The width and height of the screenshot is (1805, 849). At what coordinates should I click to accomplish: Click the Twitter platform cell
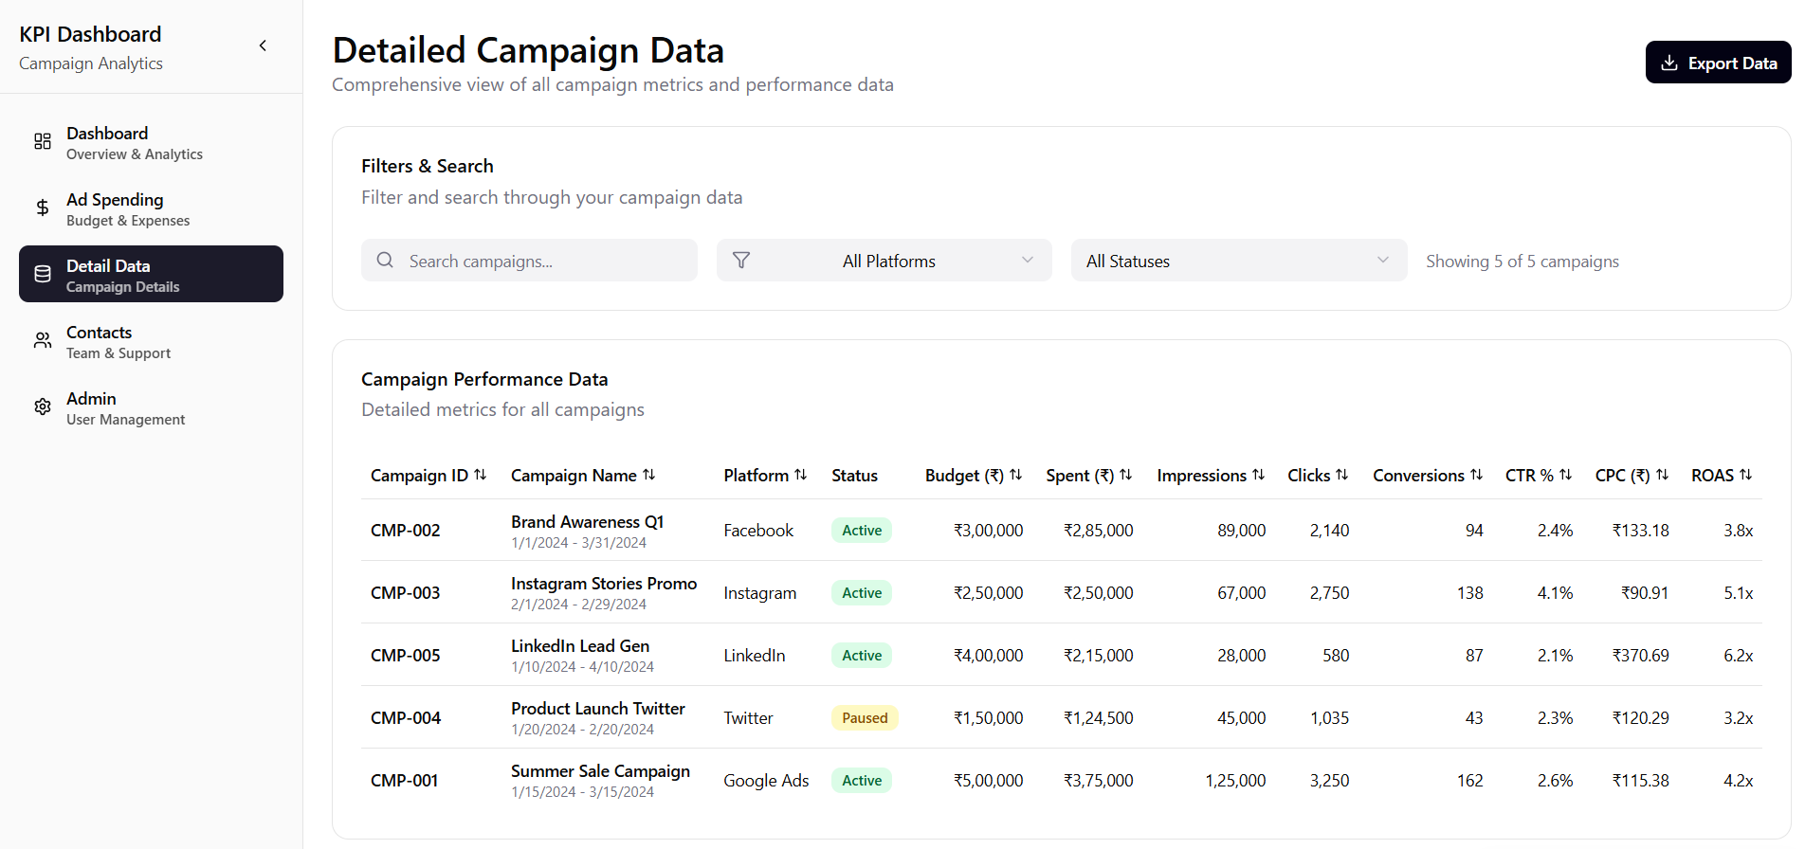748,718
